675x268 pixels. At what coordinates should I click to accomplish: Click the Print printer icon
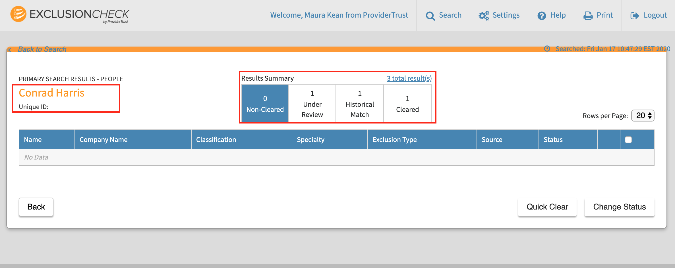point(588,16)
